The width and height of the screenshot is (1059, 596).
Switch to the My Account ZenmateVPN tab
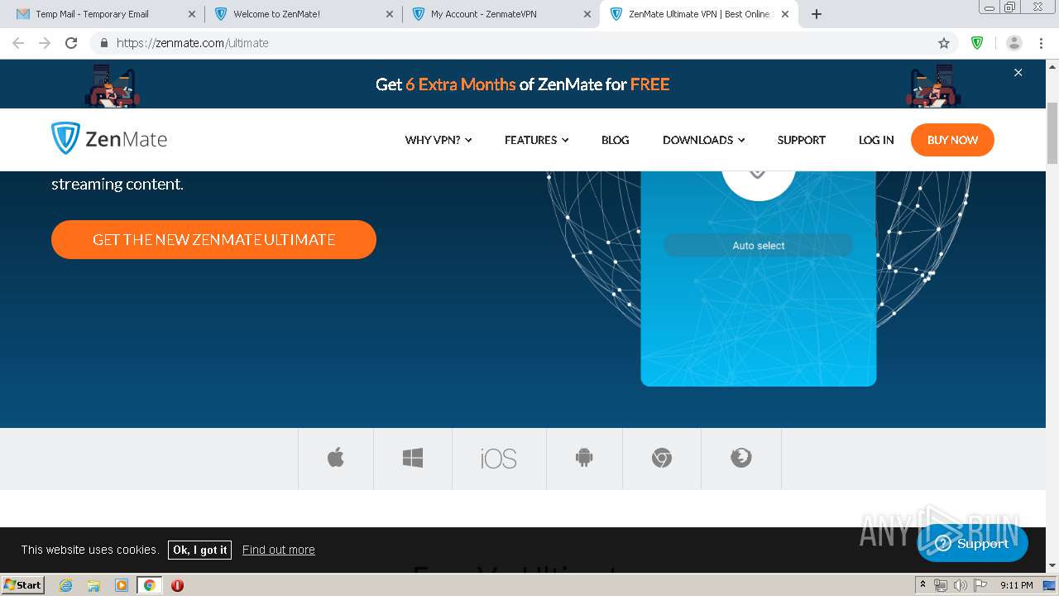[x=501, y=14]
